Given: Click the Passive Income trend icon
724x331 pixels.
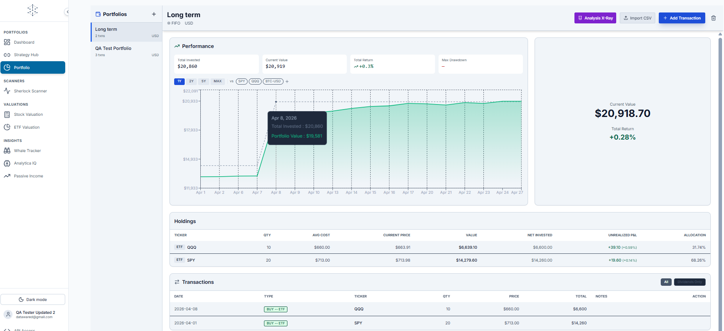Looking at the screenshot, I should [7, 176].
